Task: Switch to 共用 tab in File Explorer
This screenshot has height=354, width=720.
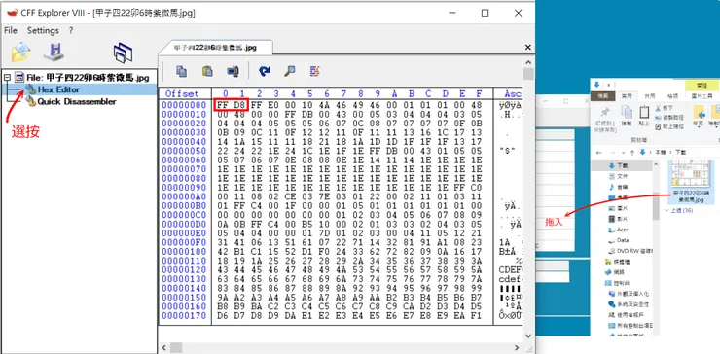Action: pos(650,96)
